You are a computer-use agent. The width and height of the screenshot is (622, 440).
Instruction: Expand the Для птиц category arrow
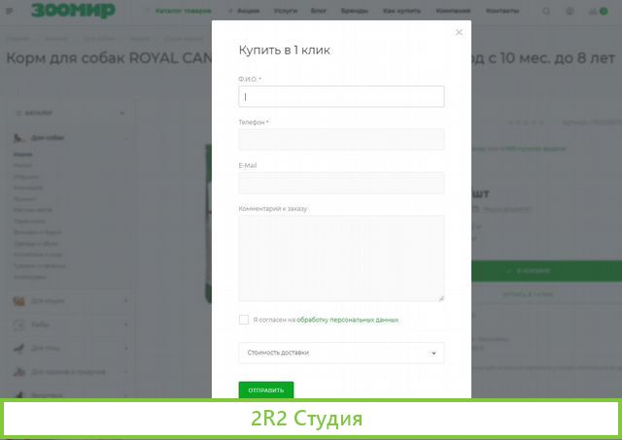click(125, 348)
